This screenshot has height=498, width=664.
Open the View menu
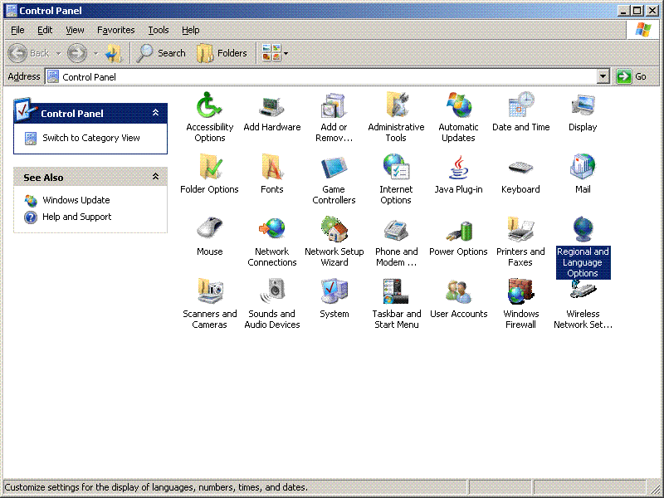tap(75, 30)
